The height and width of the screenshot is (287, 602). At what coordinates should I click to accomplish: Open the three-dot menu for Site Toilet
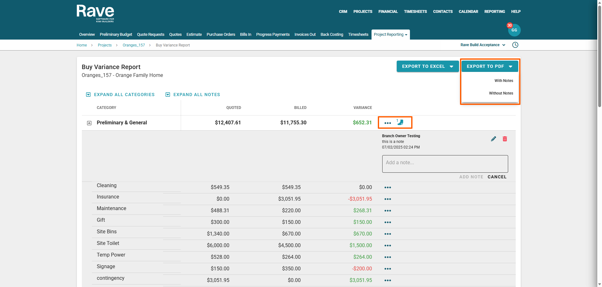click(x=388, y=246)
